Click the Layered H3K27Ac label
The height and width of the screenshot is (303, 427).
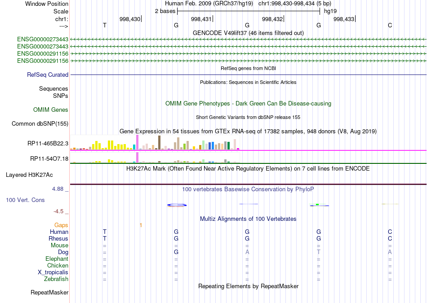coord(29,175)
